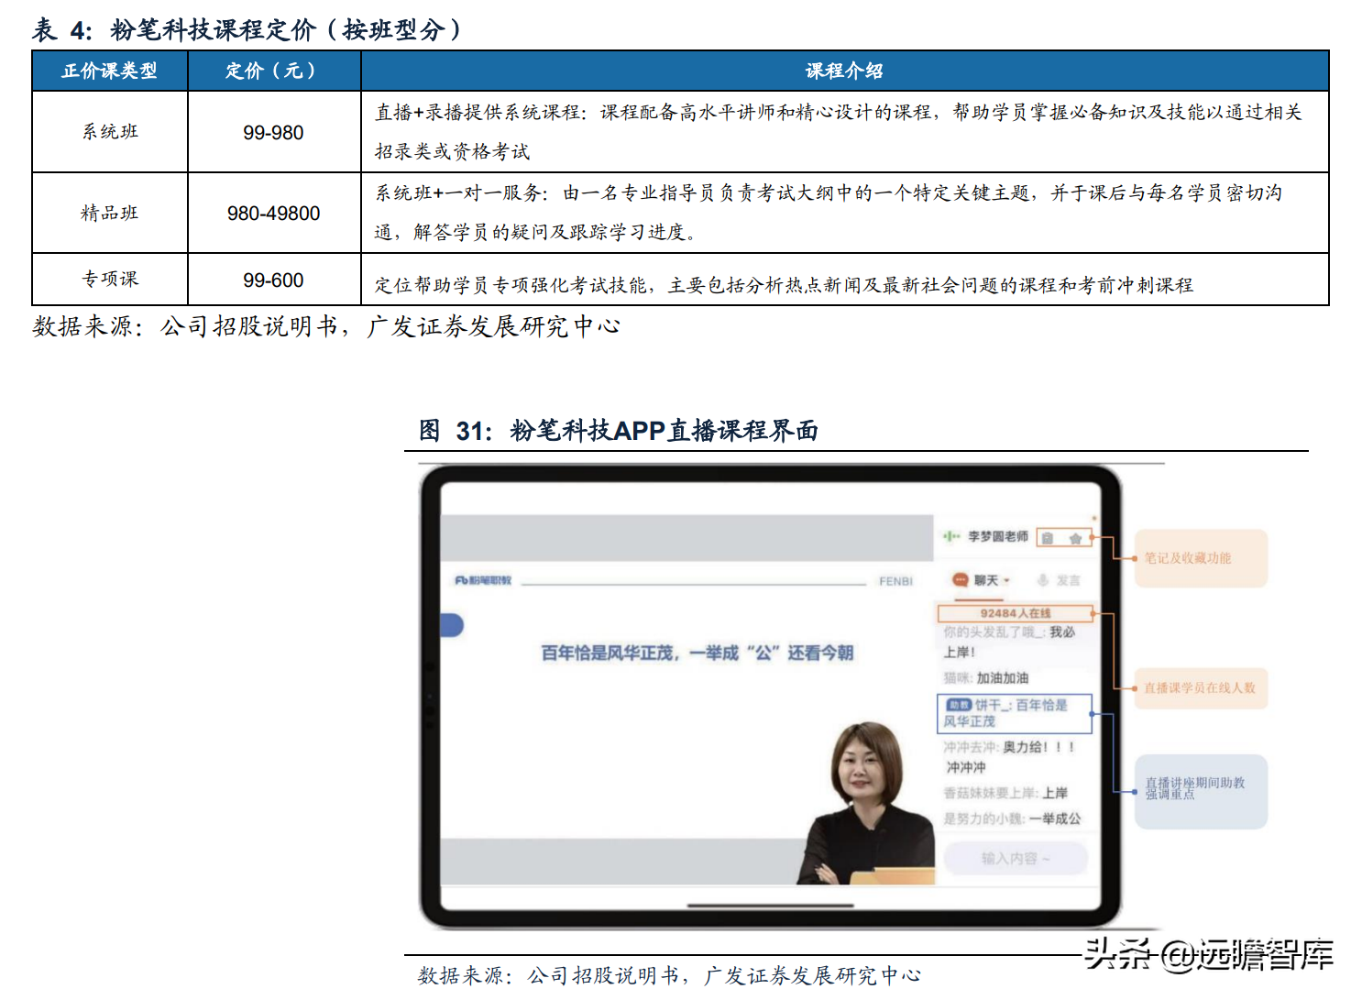This screenshot has width=1362, height=1000.
Task: Select the green audio waveform icon before 李梦圆老师
Action: coord(951,537)
